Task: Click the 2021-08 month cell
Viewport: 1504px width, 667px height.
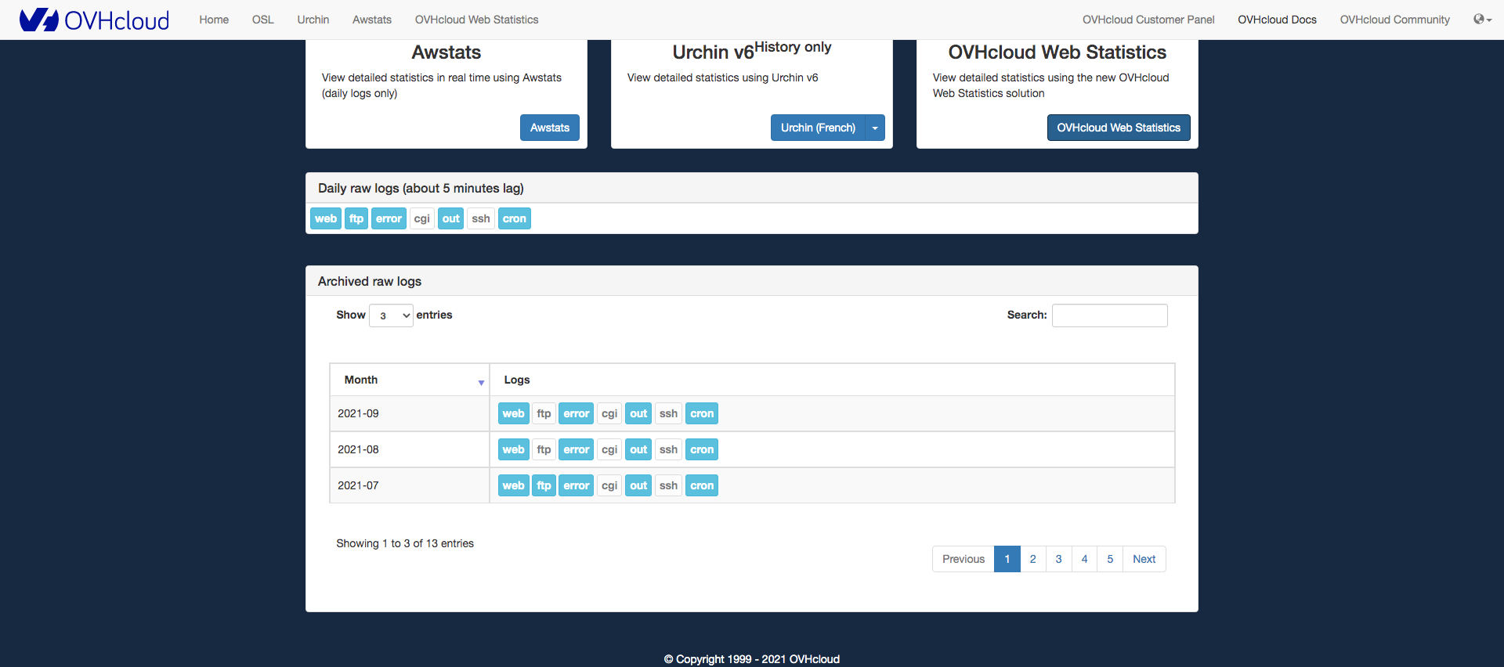Action: coord(410,449)
